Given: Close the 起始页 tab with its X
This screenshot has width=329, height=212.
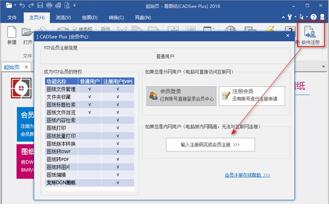Looking at the screenshot, I should point(26,67).
